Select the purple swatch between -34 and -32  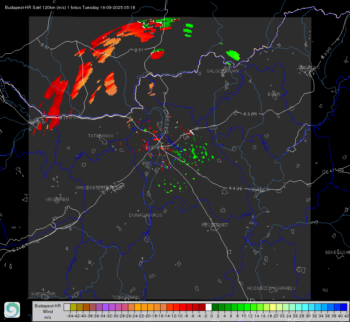(x=105, y=307)
